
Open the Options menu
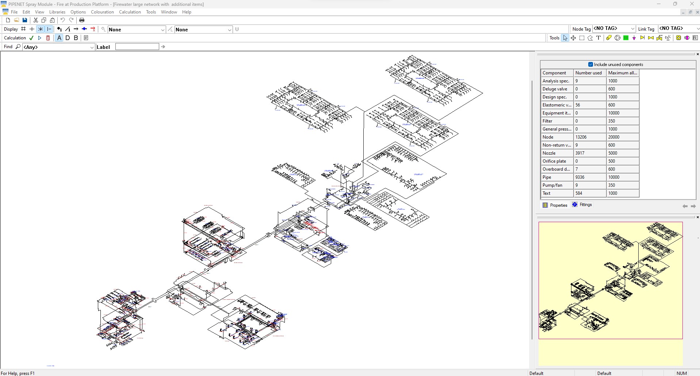(78, 12)
